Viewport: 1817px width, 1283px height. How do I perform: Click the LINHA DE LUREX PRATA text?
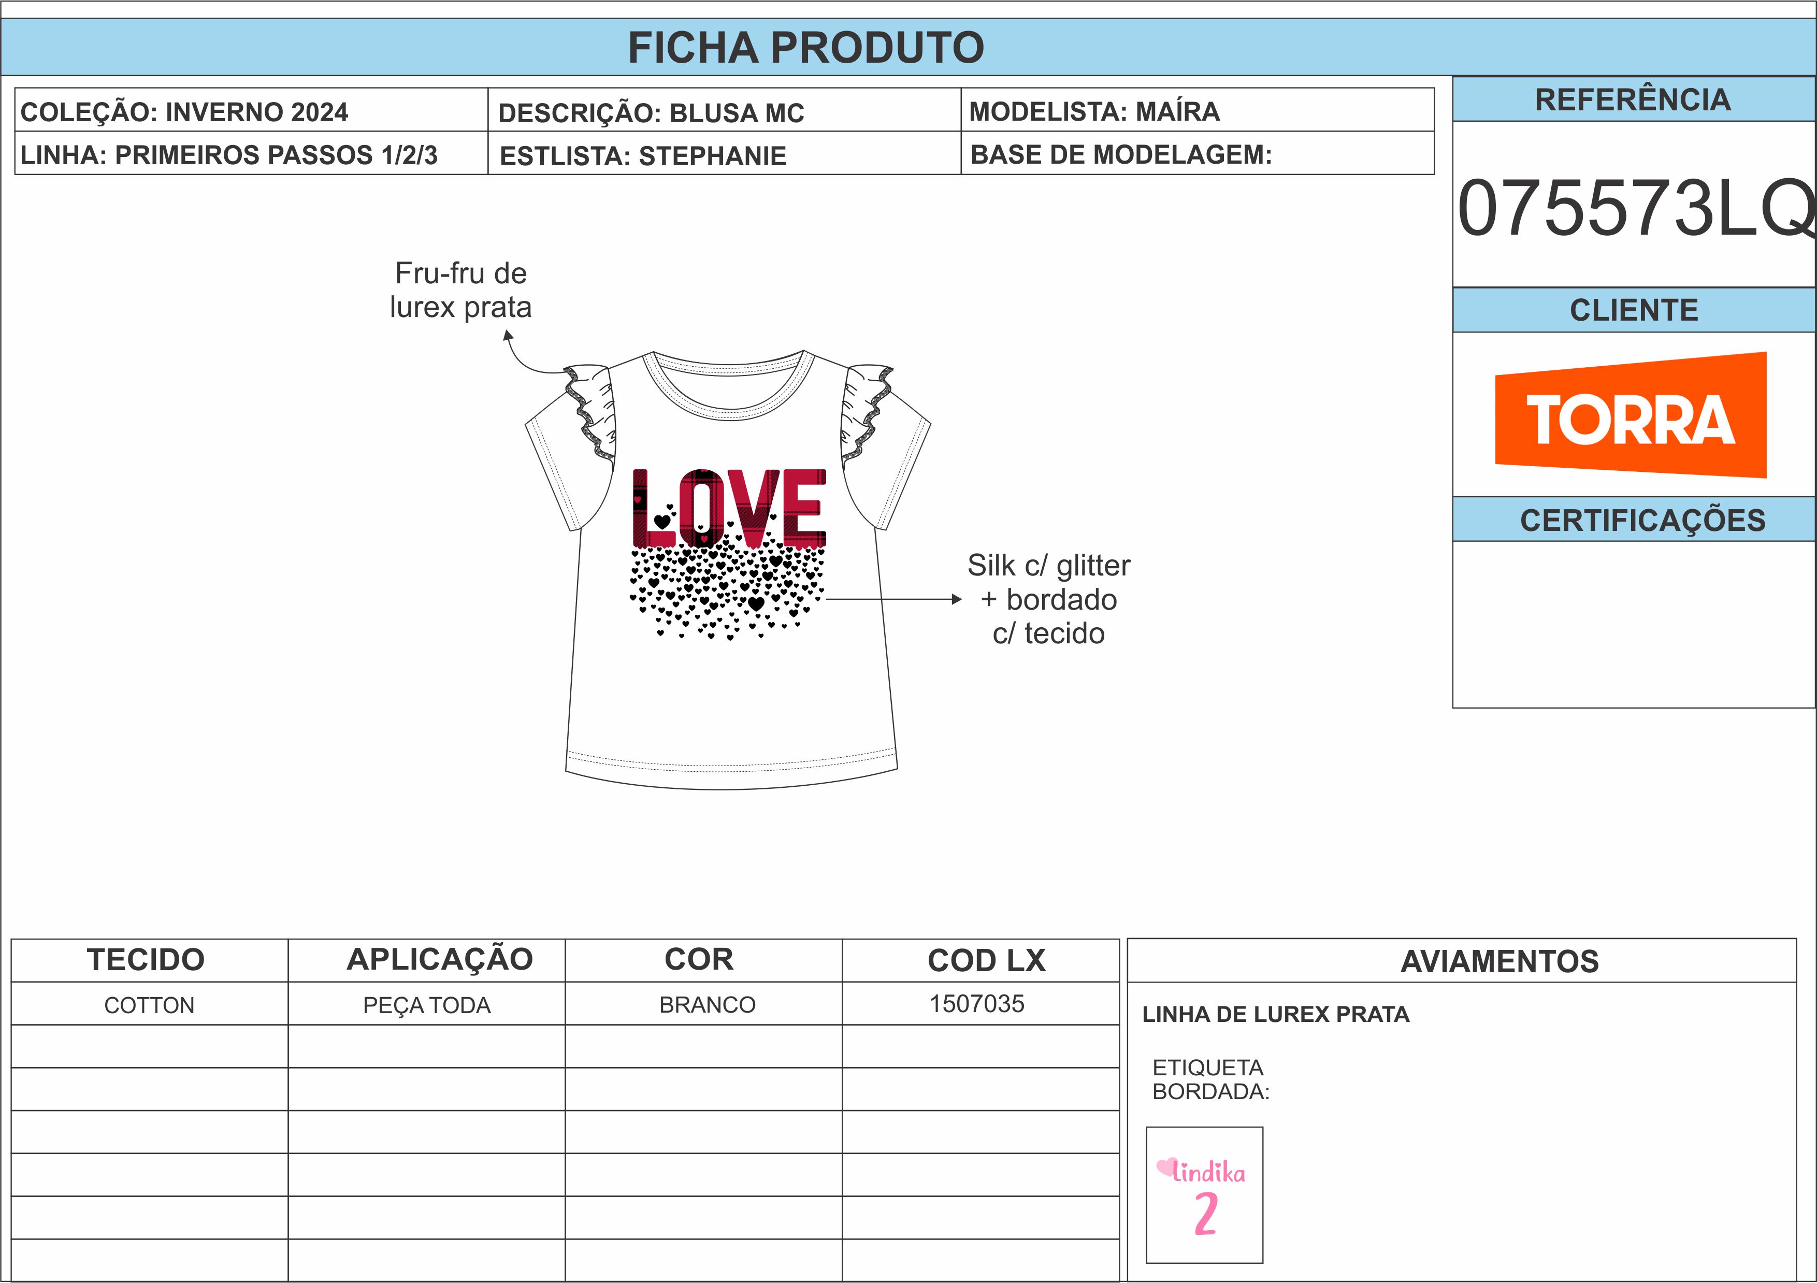tap(1276, 1014)
